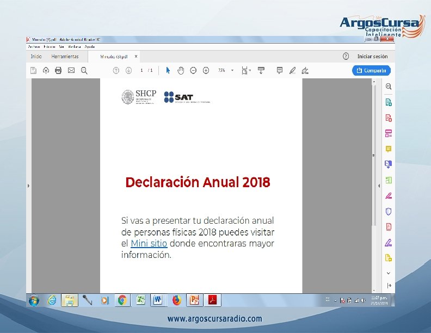The width and height of the screenshot is (431, 333).
Task: Go to previous page arrow
Action: [116, 71]
